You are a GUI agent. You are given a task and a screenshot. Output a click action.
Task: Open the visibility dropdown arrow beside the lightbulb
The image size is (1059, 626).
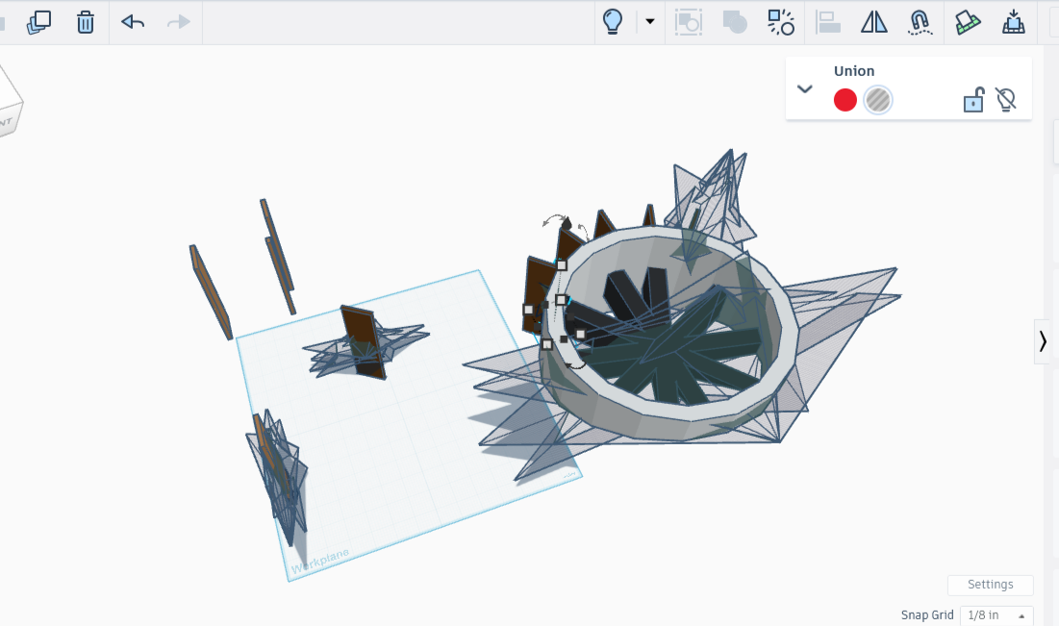(649, 21)
